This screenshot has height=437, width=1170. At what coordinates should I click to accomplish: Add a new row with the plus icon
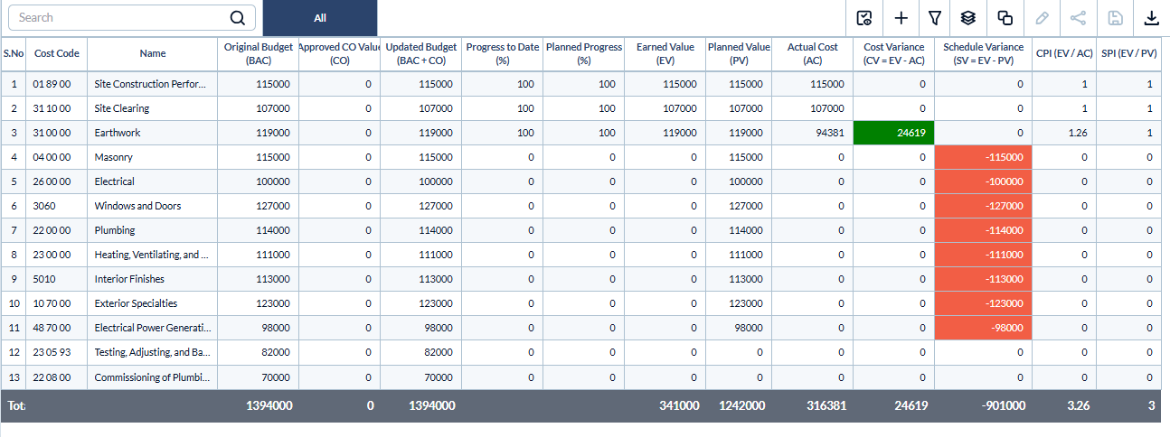(901, 18)
